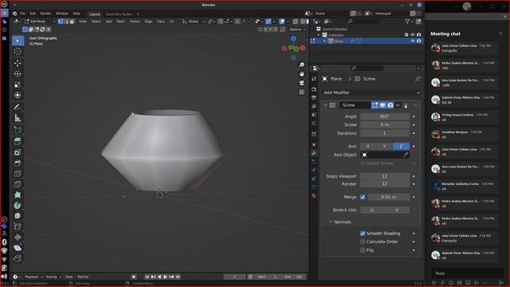Enable edge select mode
Viewport: 510px width, 287px height.
(66, 22)
